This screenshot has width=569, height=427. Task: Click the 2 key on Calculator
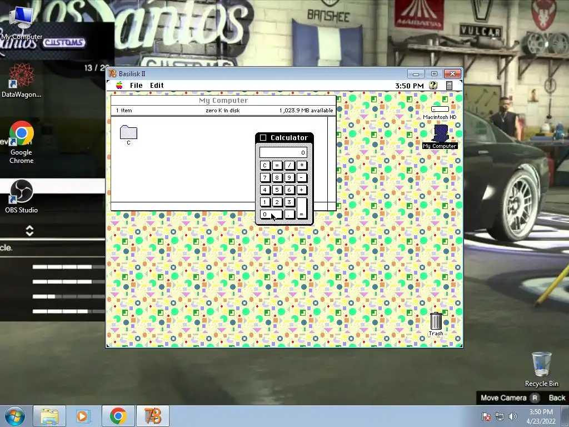[x=277, y=202]
